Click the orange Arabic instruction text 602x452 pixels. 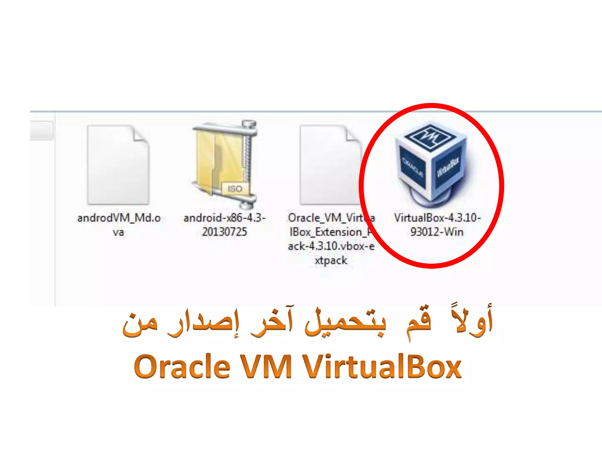pos(307,323)
